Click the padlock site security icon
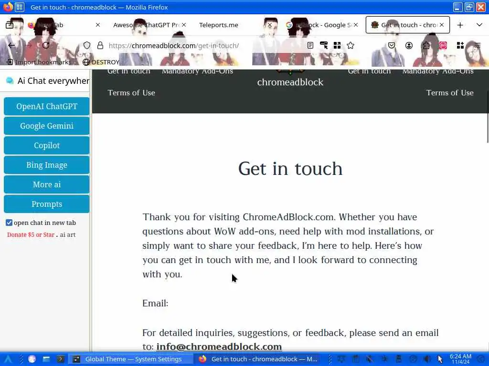Screen dimensions: 489x366 click(100, 45)
